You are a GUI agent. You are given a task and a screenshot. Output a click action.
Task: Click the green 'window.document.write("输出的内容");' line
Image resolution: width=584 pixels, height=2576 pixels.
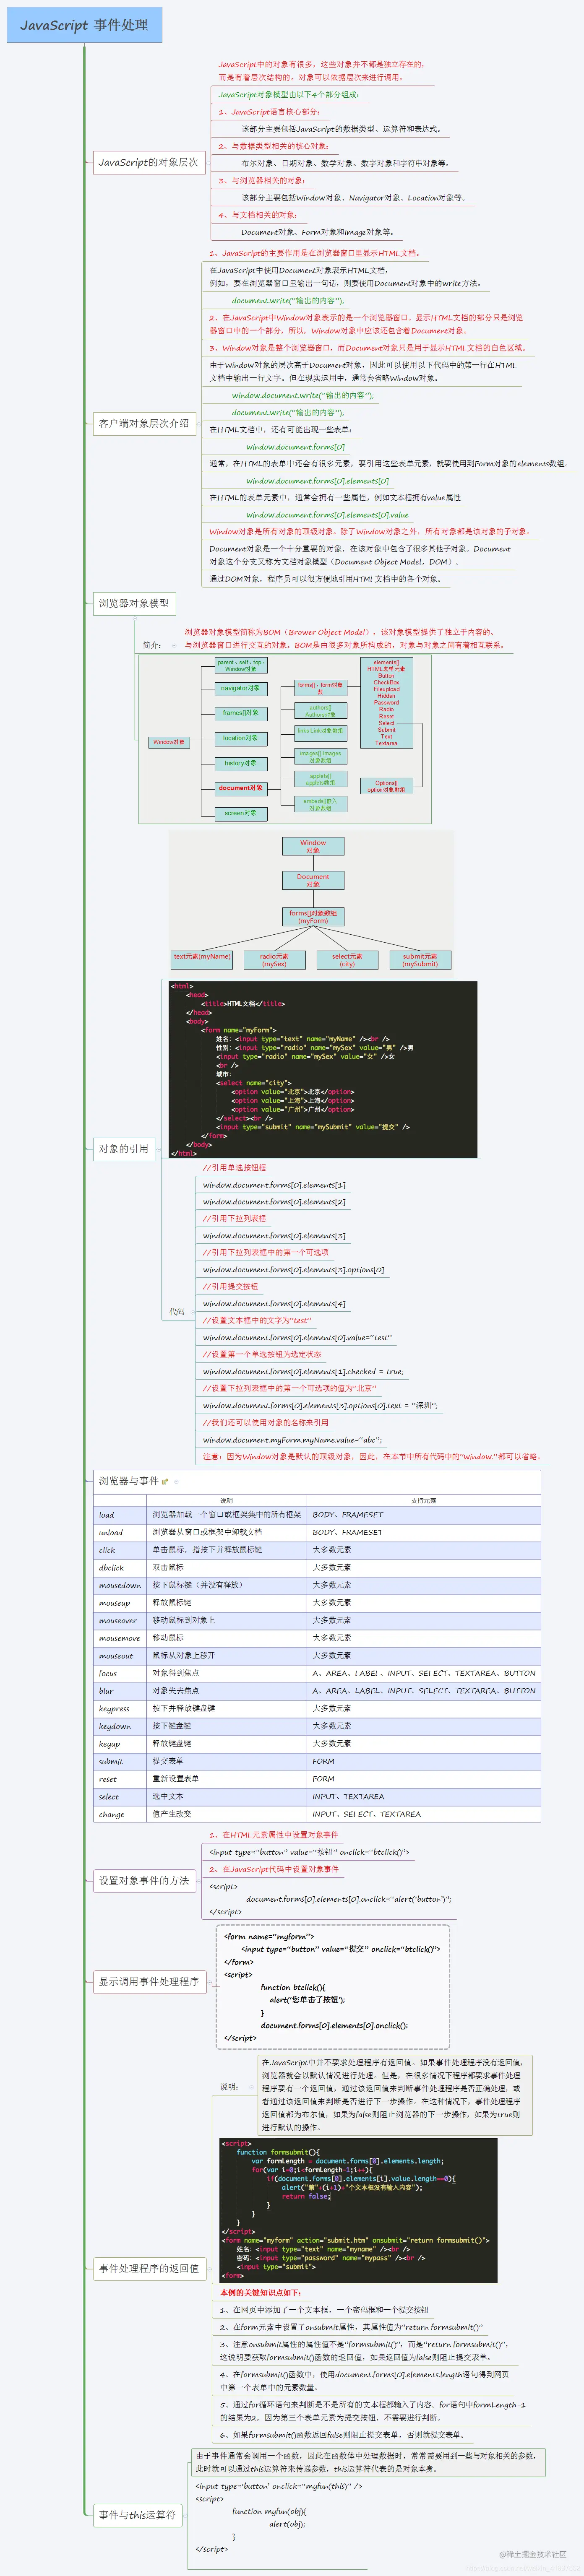(303, 395)
